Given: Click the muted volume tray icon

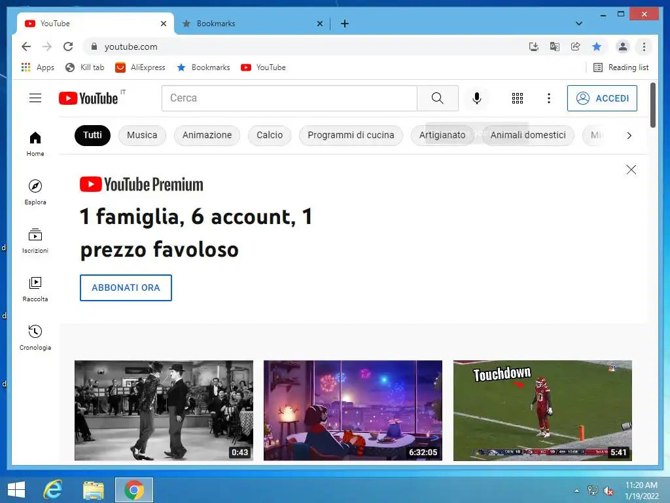Looking at the screenshot, I should [x=608, y=491].
